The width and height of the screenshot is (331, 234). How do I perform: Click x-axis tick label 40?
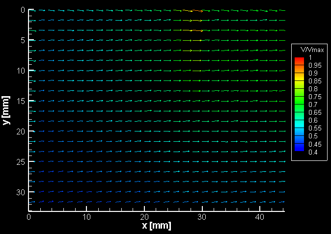coord(260,217)
